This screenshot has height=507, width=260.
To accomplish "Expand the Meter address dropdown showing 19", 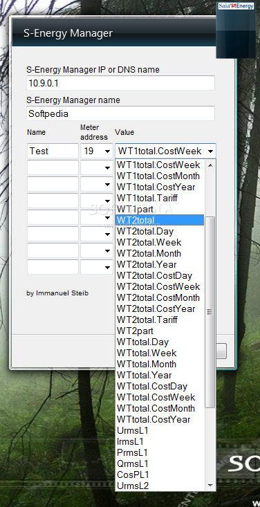I will point(96,151).
